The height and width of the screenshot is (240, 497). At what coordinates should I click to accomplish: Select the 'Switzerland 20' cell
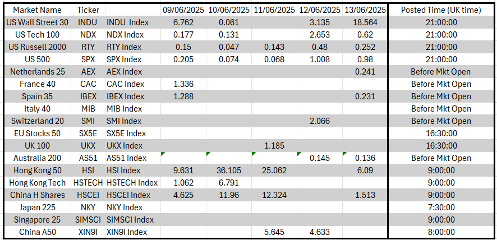point(37,121)
